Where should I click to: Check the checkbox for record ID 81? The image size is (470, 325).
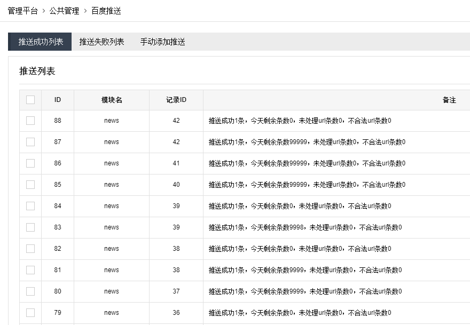coord(30,270)
